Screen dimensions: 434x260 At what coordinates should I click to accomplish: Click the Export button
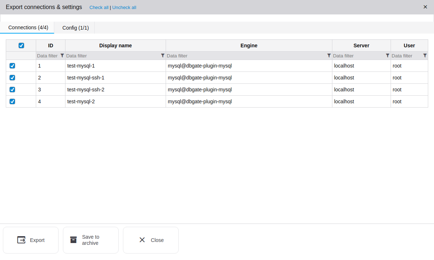click(31, 240)
